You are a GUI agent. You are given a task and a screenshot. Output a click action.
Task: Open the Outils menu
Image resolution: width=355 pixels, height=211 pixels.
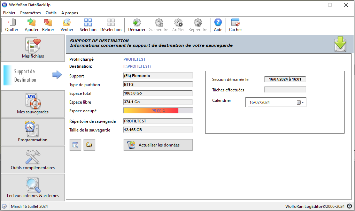click(51, 13)
